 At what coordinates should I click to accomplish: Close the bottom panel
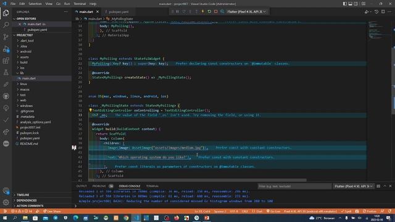tap(391, 186)
